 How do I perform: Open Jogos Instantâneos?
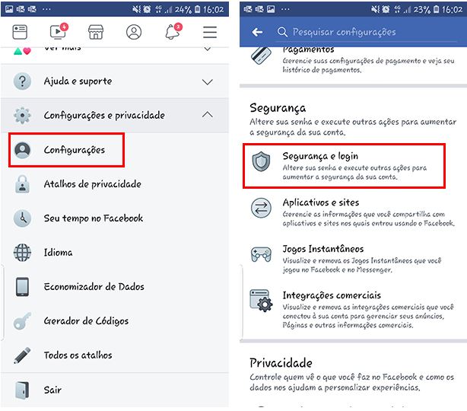pyautogui.click(x=353, y=259)
